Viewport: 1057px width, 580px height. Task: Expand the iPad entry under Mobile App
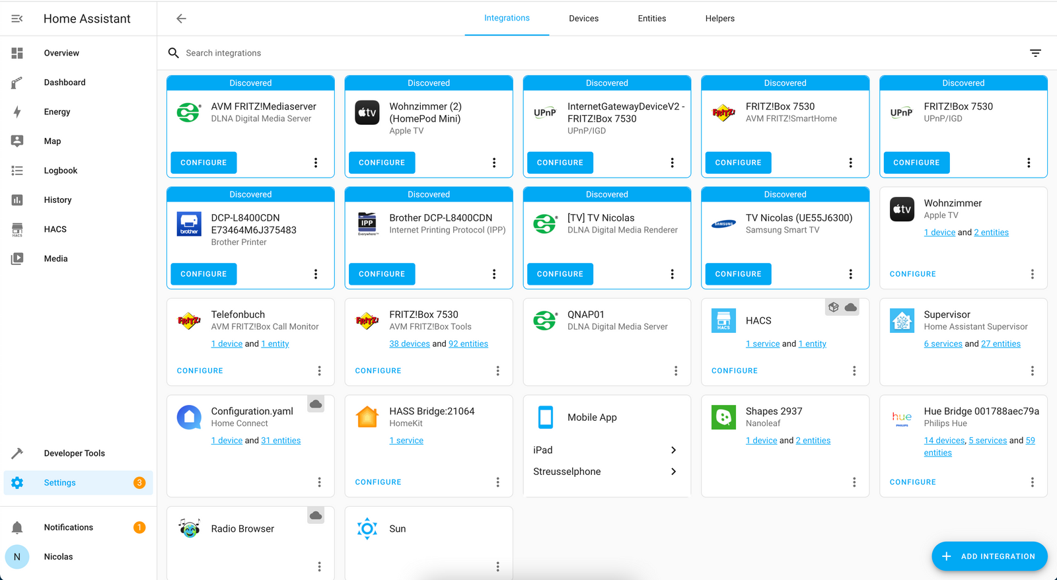click(x=606, y=450)
